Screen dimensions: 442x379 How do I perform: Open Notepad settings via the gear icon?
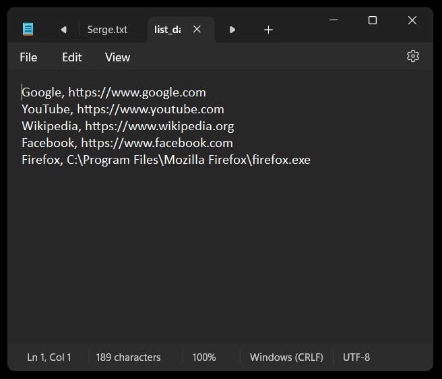(x=413, y=57)
